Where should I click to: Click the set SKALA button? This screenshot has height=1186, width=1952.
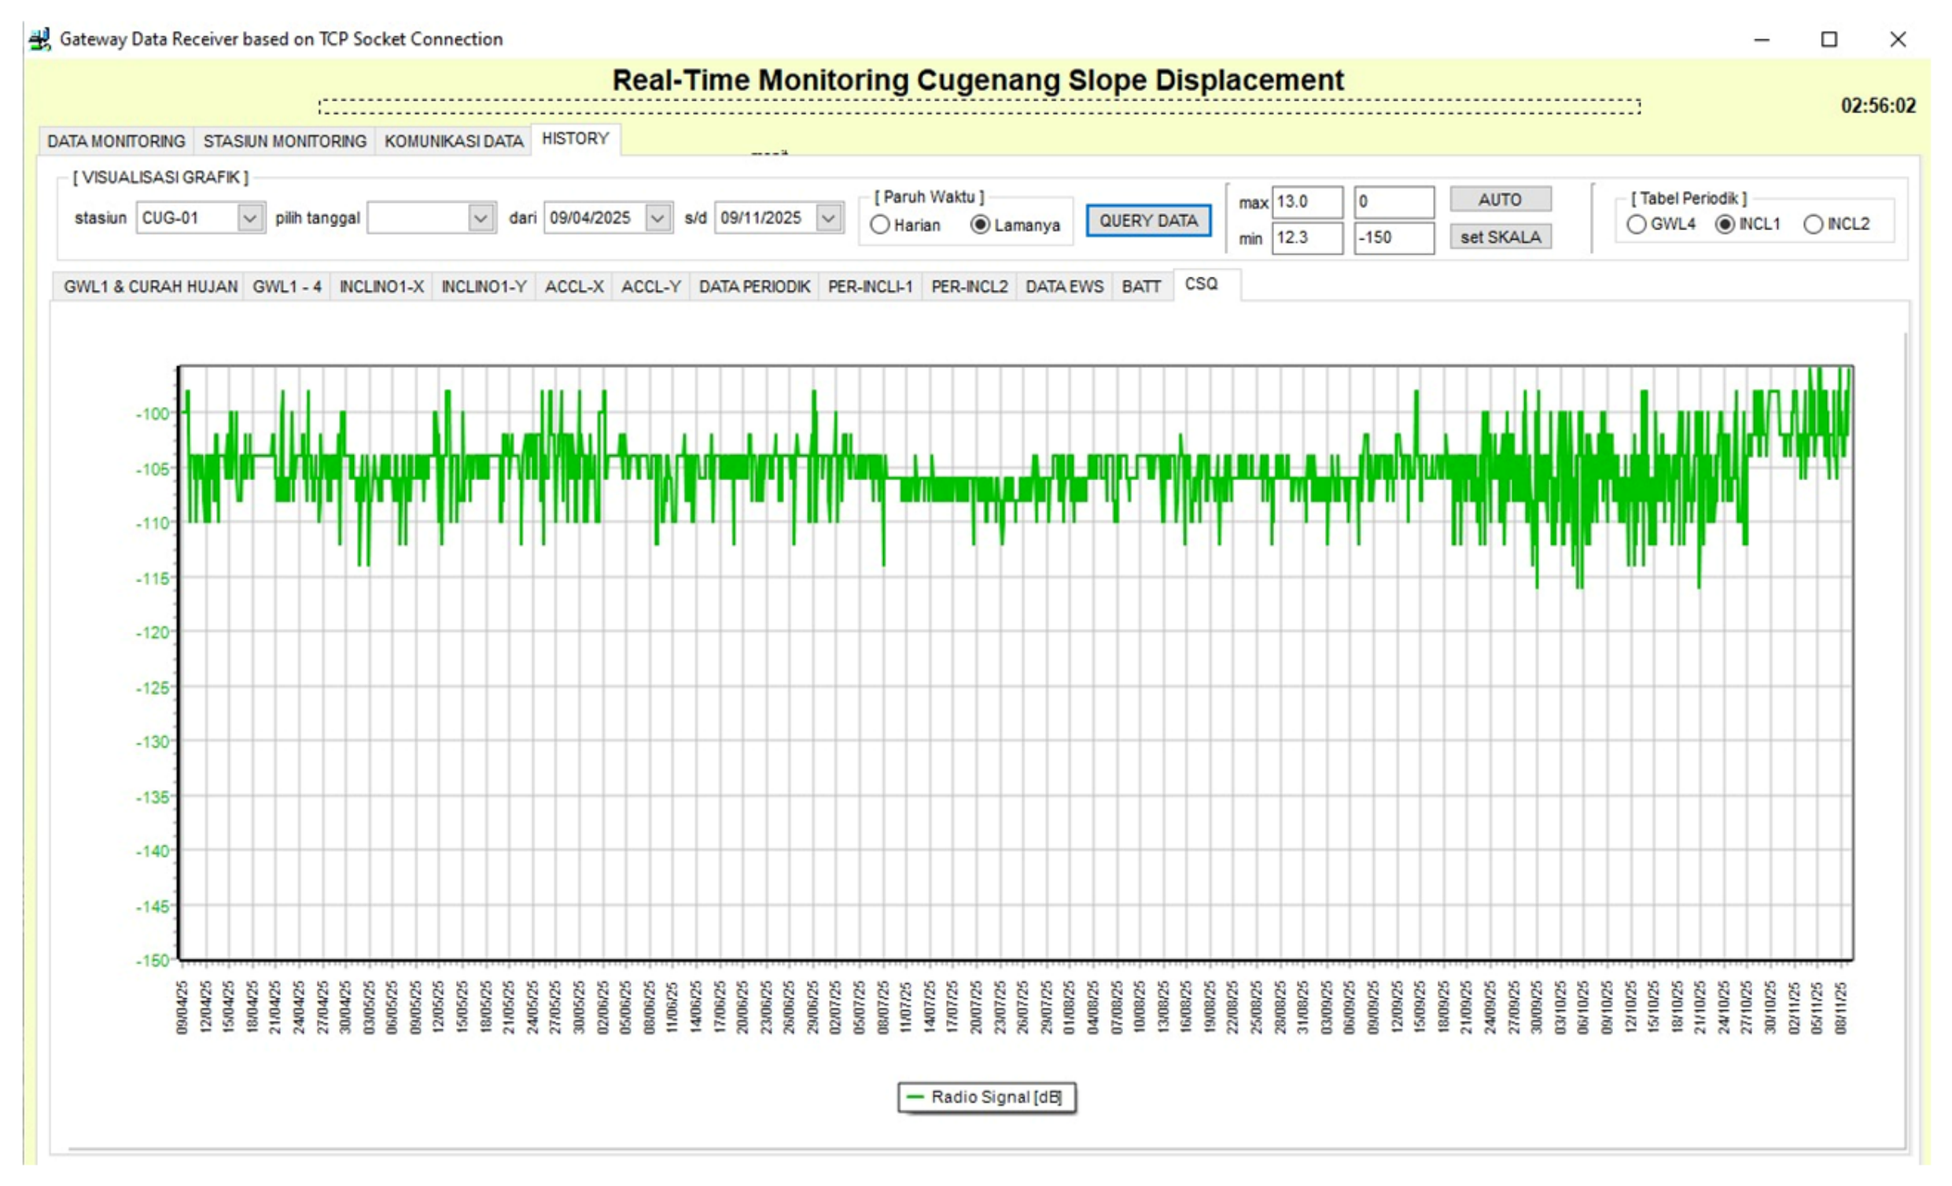tap(1500, 237)
